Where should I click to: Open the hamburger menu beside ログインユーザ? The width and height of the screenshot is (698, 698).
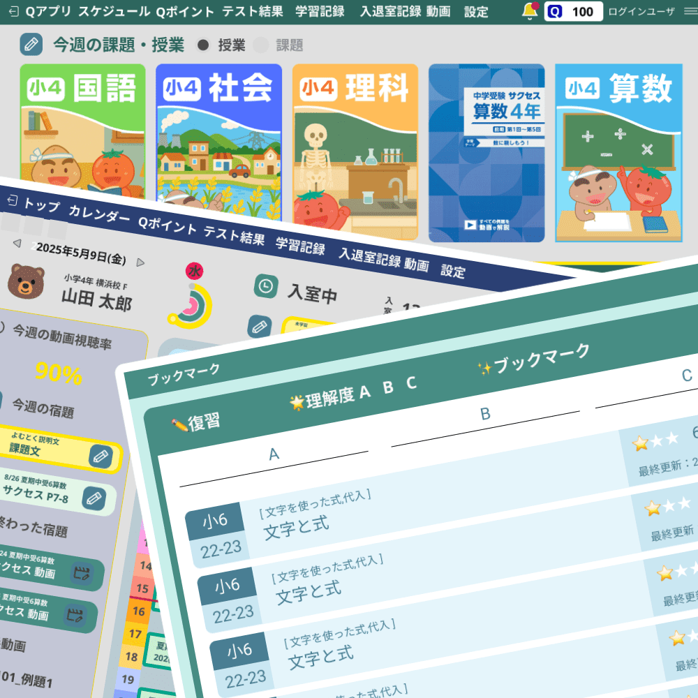[x=690, y=11]
